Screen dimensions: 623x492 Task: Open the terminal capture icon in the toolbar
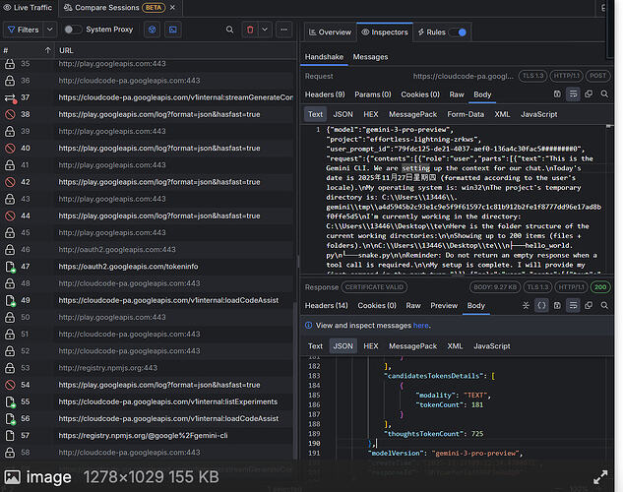[173, 30]
